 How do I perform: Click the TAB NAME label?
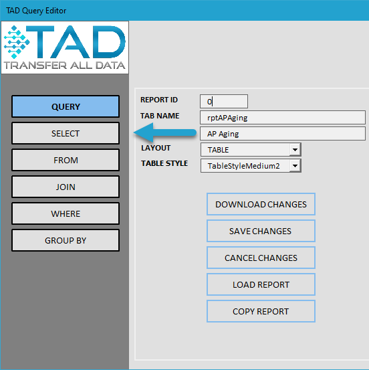coord(160,116)
